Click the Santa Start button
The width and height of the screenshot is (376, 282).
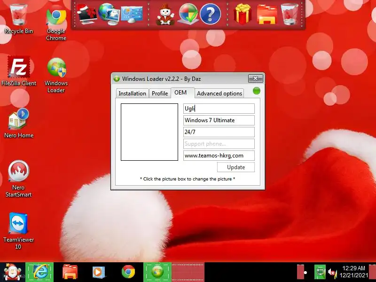(12, 272)
